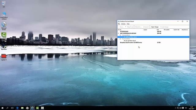The image size is (196, 110).
Task: Collapse the Found partitions node
Action: tap(120, 39)
